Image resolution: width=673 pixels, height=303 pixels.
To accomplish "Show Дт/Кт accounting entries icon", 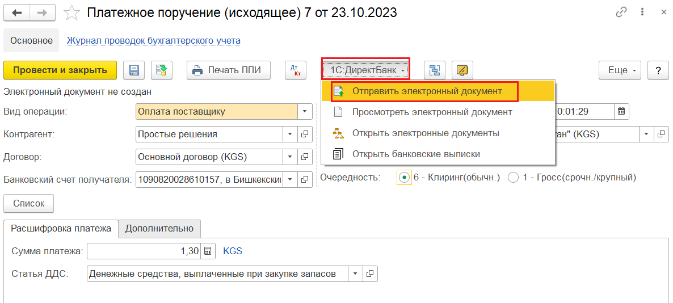I will pos(295,70).
